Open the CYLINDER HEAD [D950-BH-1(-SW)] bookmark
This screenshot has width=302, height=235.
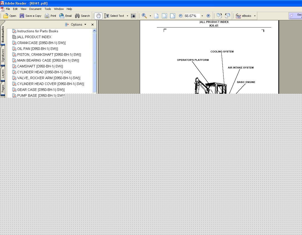pos(44,72)
